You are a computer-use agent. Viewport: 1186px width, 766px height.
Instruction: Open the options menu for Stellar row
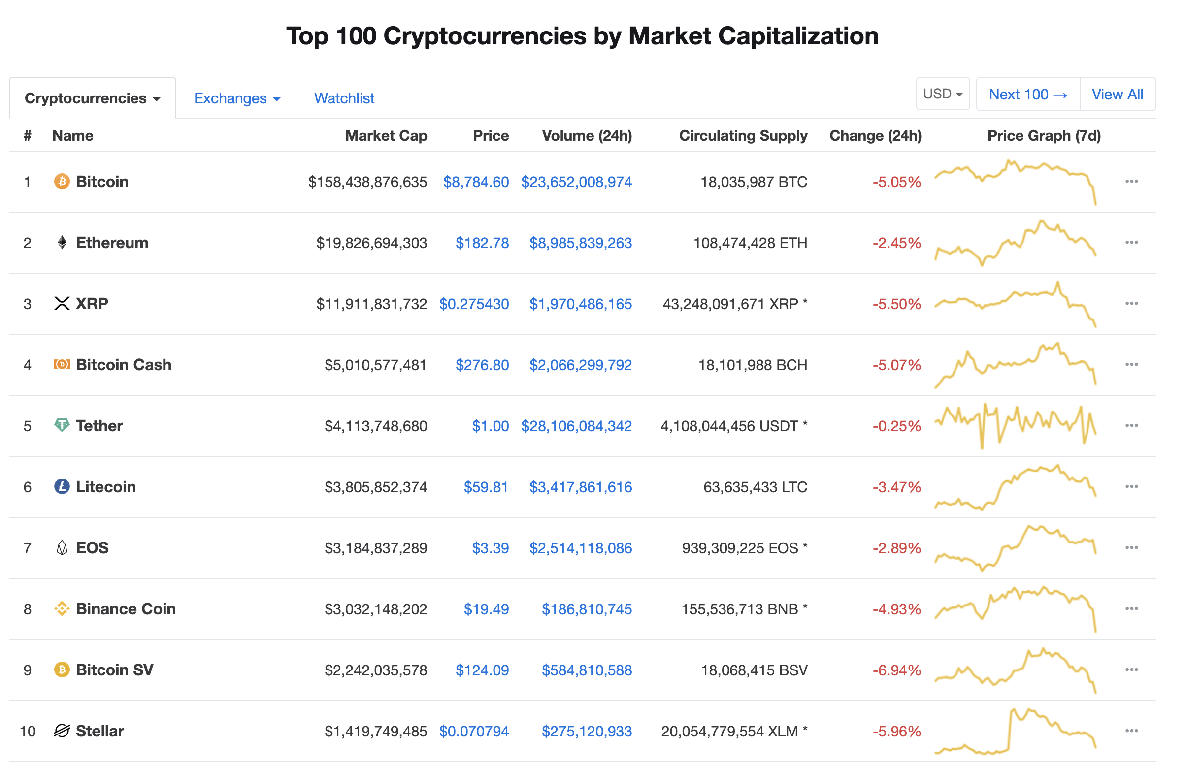tap(1132, 731)
